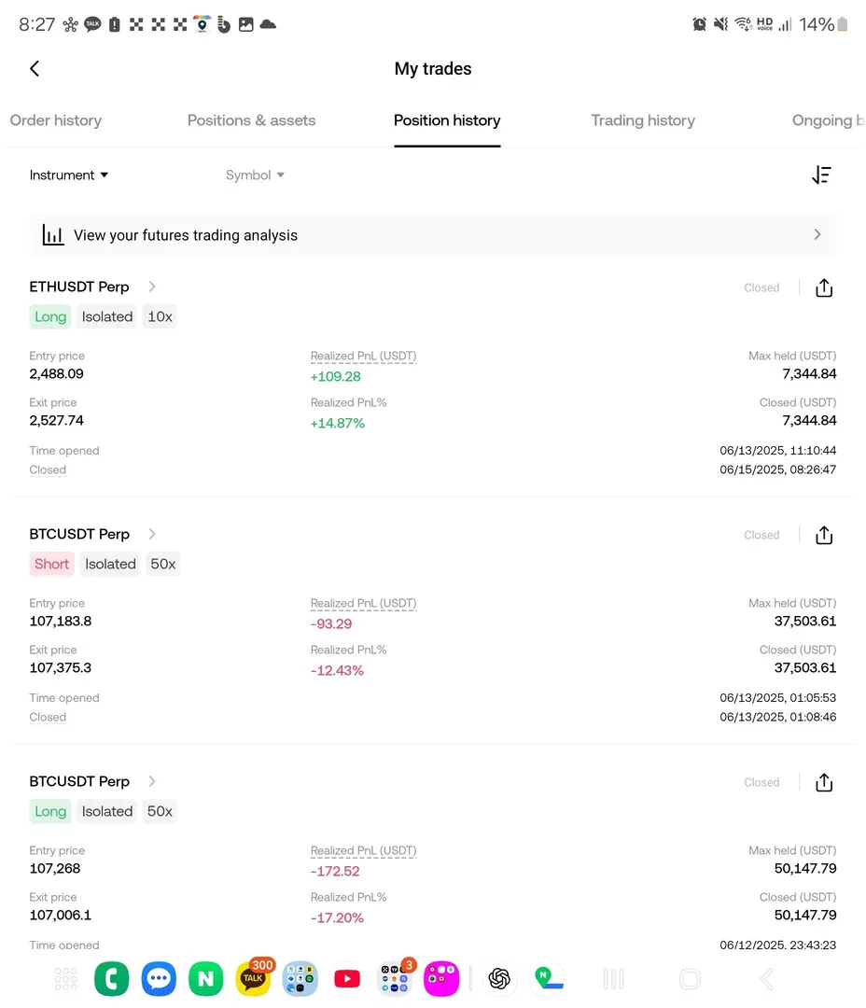Image resolution: width=866 pixels, height=1008 pixels.
Task: Switch to the Order history tab
Action: [x=56, y=120]
